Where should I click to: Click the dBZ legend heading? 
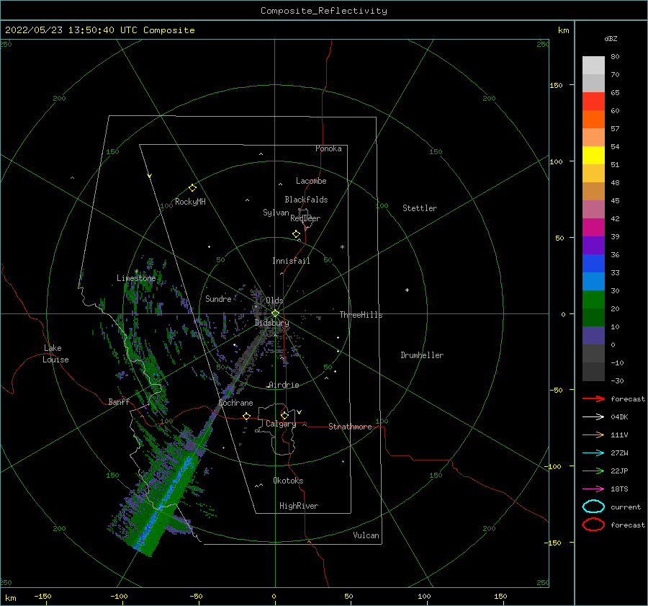point(611,38)
